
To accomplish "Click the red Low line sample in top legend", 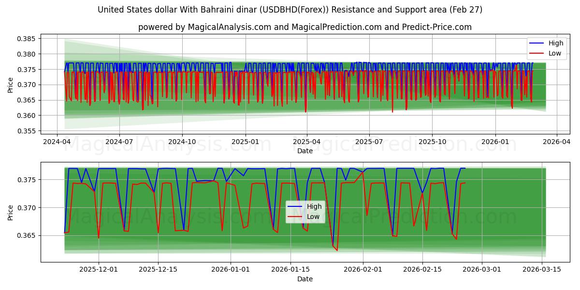I will pyautogui.click(x=537, y=54).
